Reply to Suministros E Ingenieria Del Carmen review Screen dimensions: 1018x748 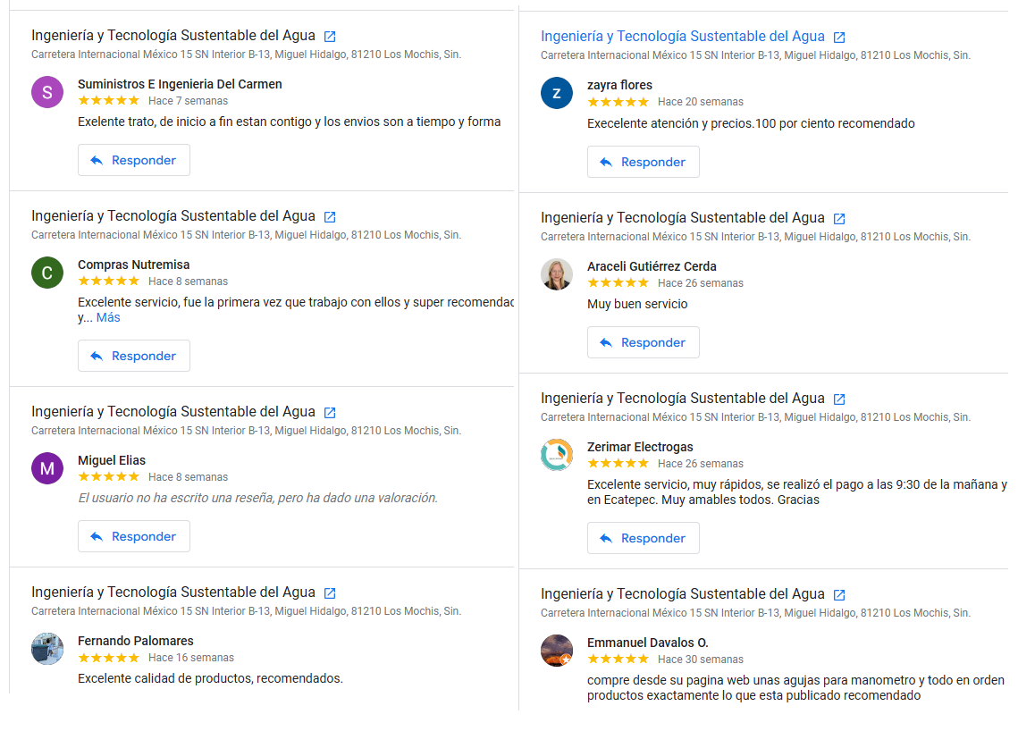click(x=134, y=161)
